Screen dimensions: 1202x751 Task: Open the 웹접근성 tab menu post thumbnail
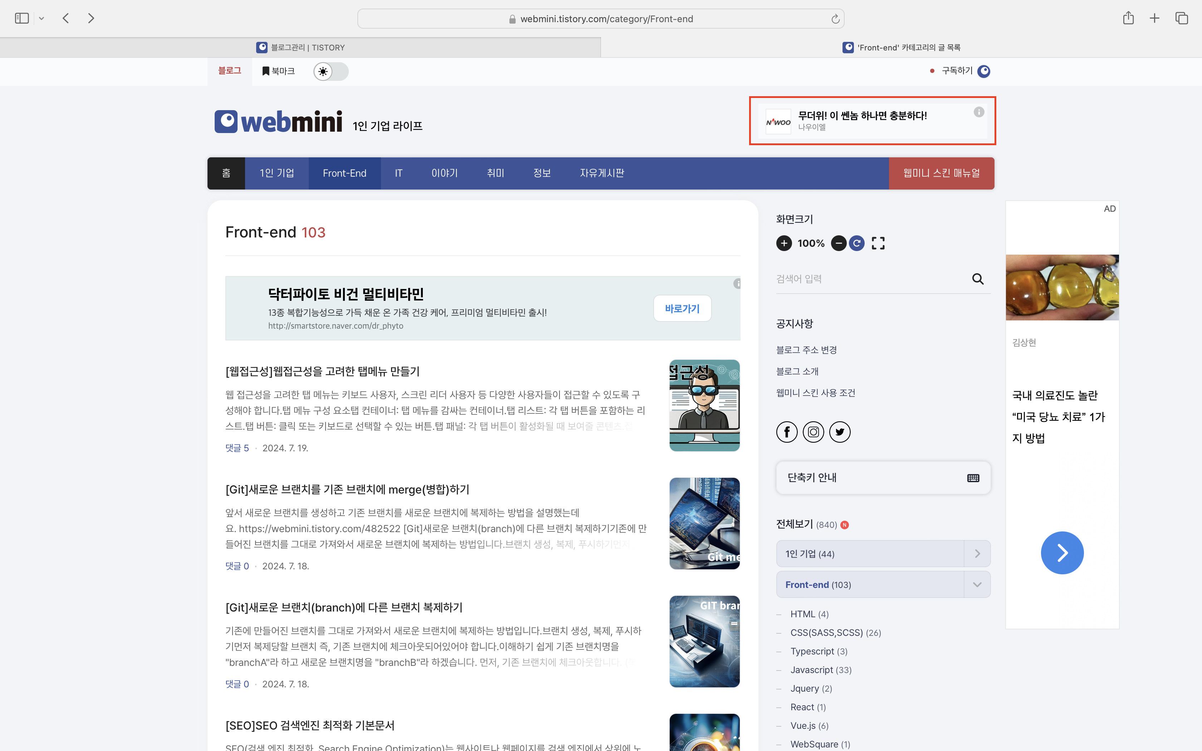click(704, 405)
